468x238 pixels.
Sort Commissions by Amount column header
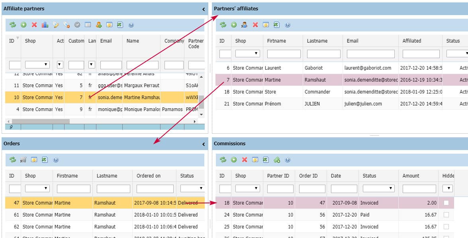click(x=411, y=176)
